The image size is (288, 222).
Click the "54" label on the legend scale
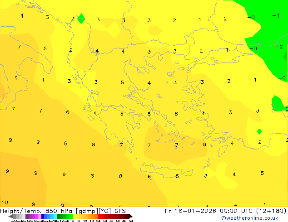click(x=131, y=221)
